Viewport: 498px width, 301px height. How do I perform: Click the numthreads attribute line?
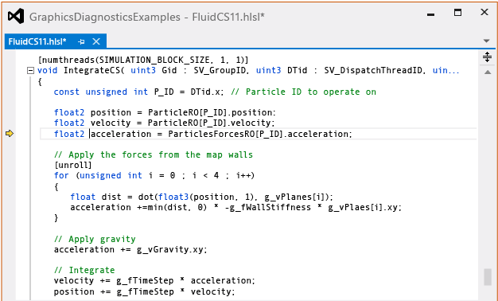(x=143, y=60)
